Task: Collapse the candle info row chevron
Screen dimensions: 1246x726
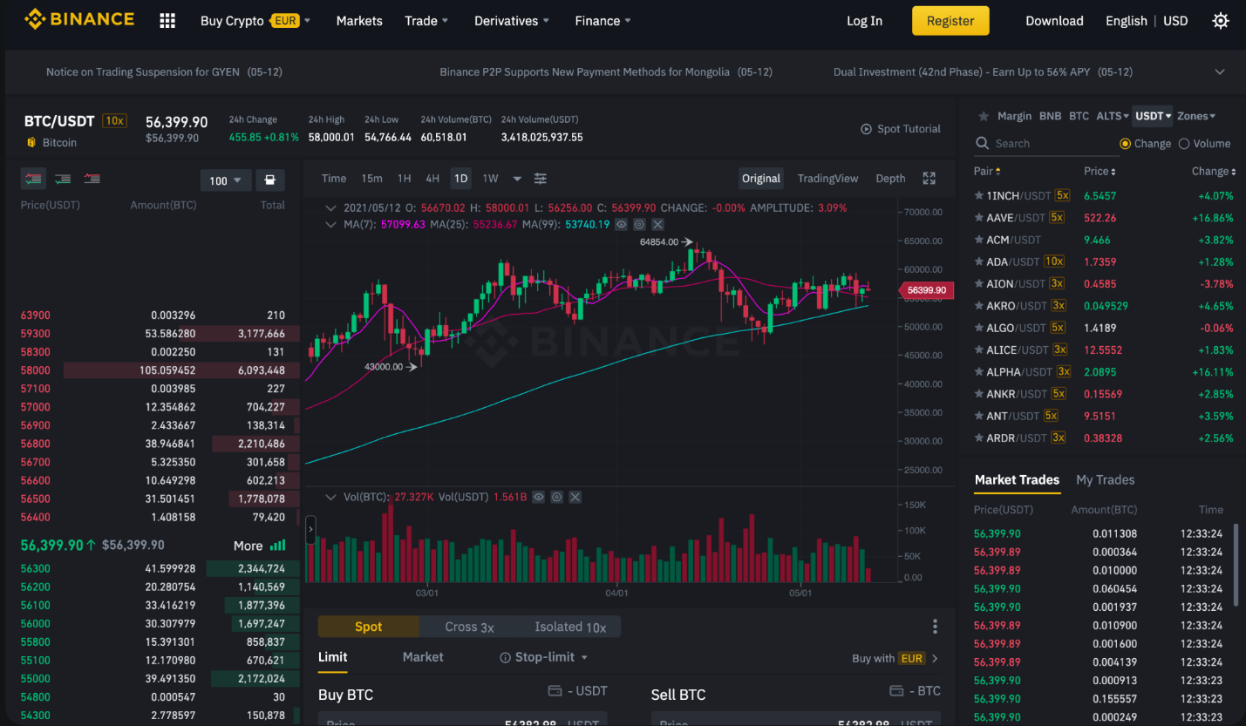Action: click(330, 208)
